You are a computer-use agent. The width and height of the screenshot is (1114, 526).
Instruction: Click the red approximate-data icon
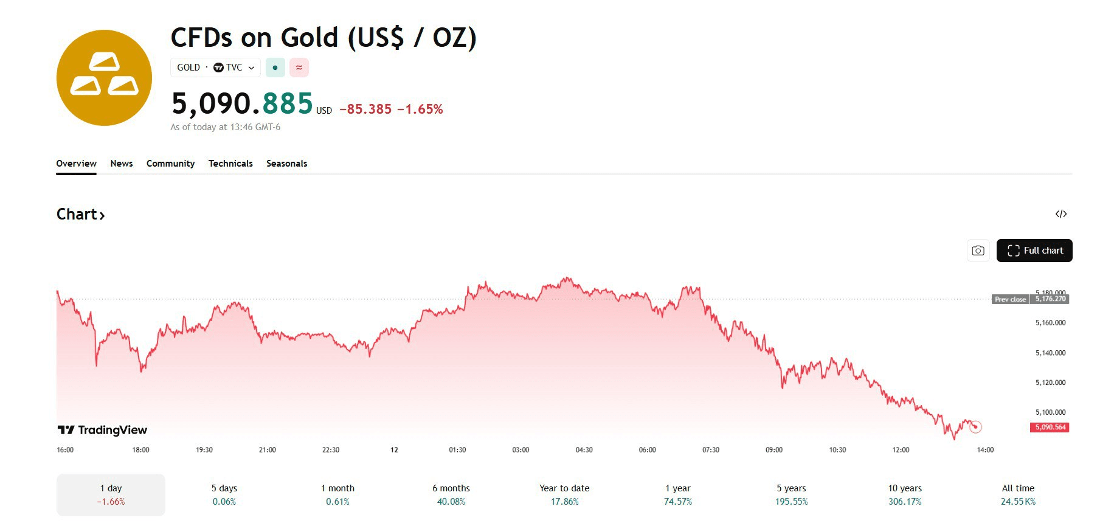[x=299, y=67]
